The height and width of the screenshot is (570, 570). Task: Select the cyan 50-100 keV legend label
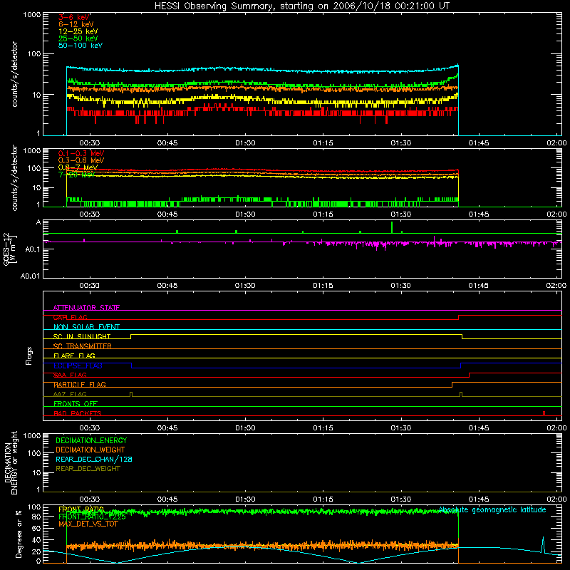[81, 46]
